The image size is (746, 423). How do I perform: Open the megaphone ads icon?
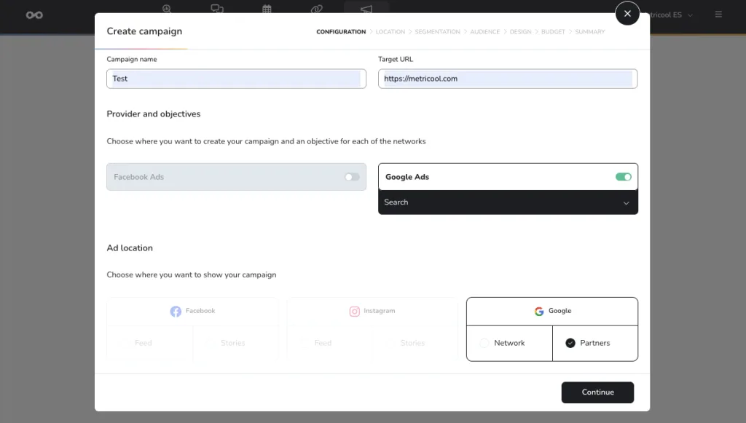pyautogui.click(x=366, y=9)
